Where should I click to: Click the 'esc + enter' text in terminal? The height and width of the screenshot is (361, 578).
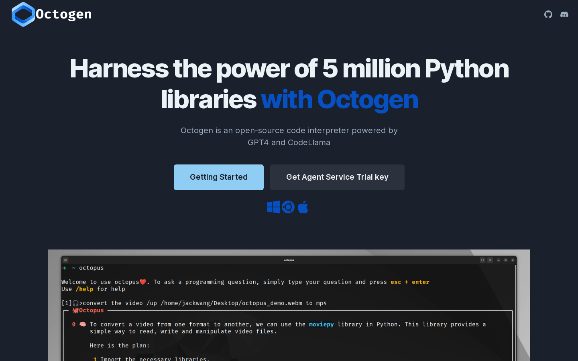(x=410, y=282)
